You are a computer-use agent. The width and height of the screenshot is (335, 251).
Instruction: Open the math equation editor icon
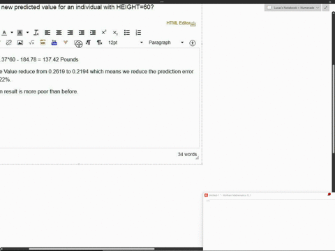coord(31,43)
